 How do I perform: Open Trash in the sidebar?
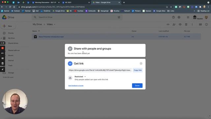[x=10, y=65]
